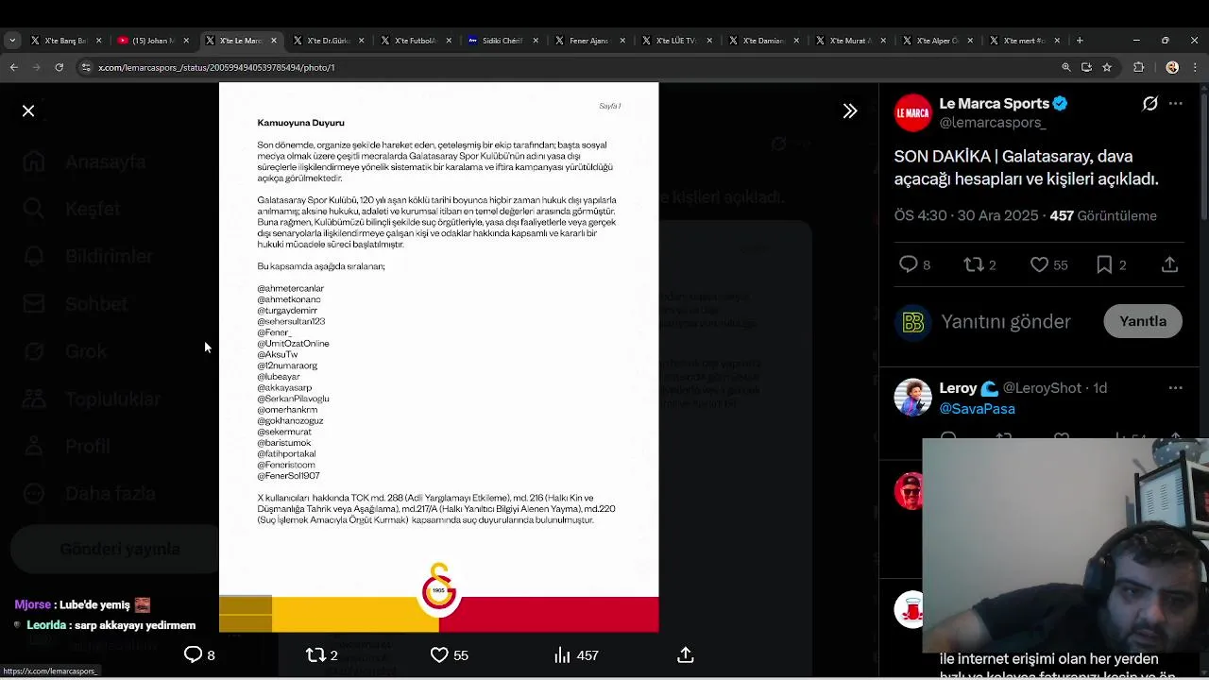
Task: Open the zoom magnifier icon in address bar
Action: click(x=1065, y=67)
